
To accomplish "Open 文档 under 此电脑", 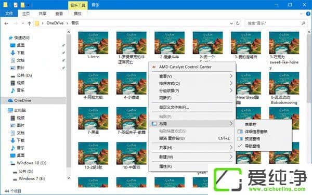I will (x=18, y=133).
